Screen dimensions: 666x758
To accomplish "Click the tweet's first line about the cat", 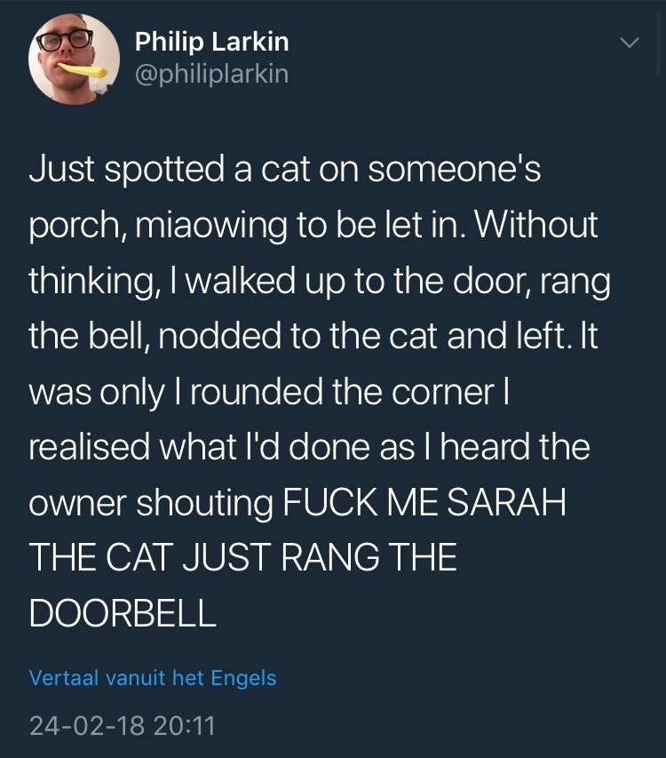I will [x=285, y=169].
